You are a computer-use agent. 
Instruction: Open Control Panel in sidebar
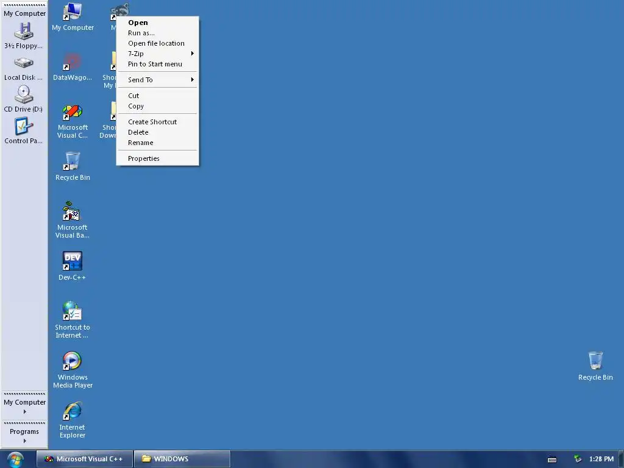(24, 131)
